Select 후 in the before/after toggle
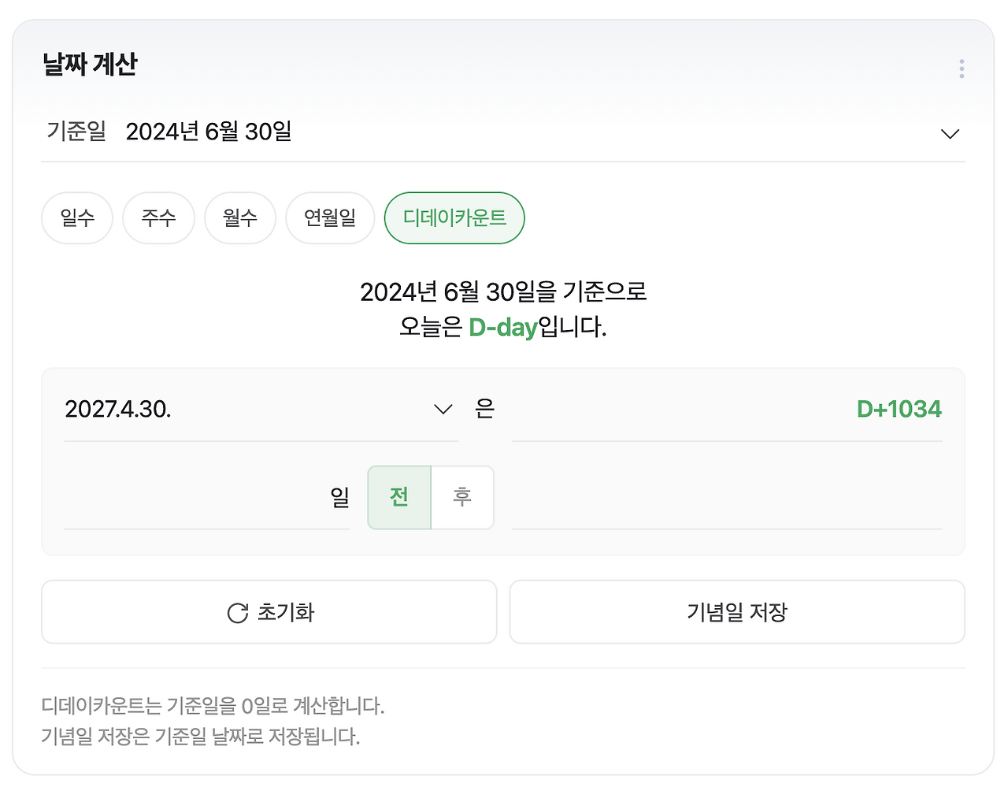This screenshot has height=802, width=1008. click(462, 497)
